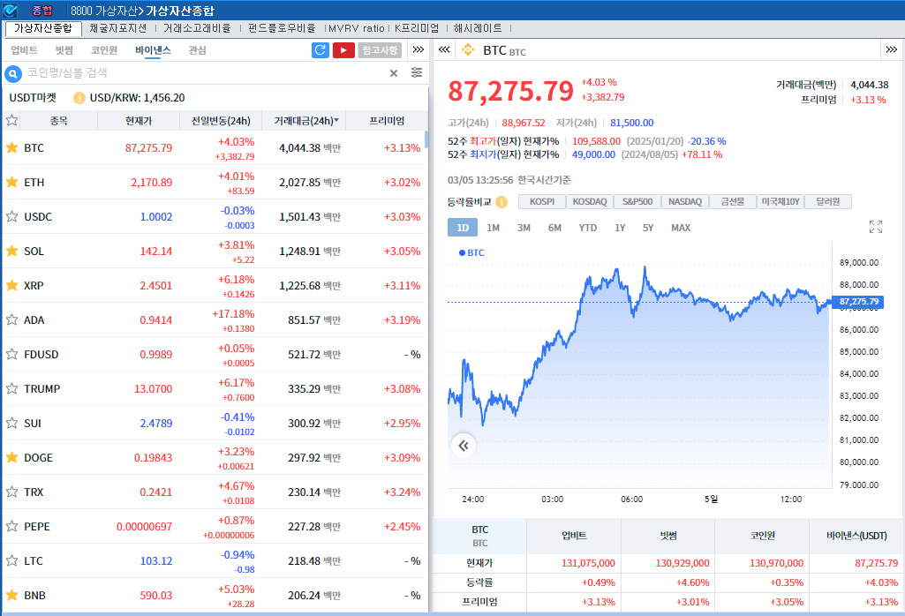Click the refresh icon in coin list toolbar
This screenshot has height=616, width=905.
321,50
